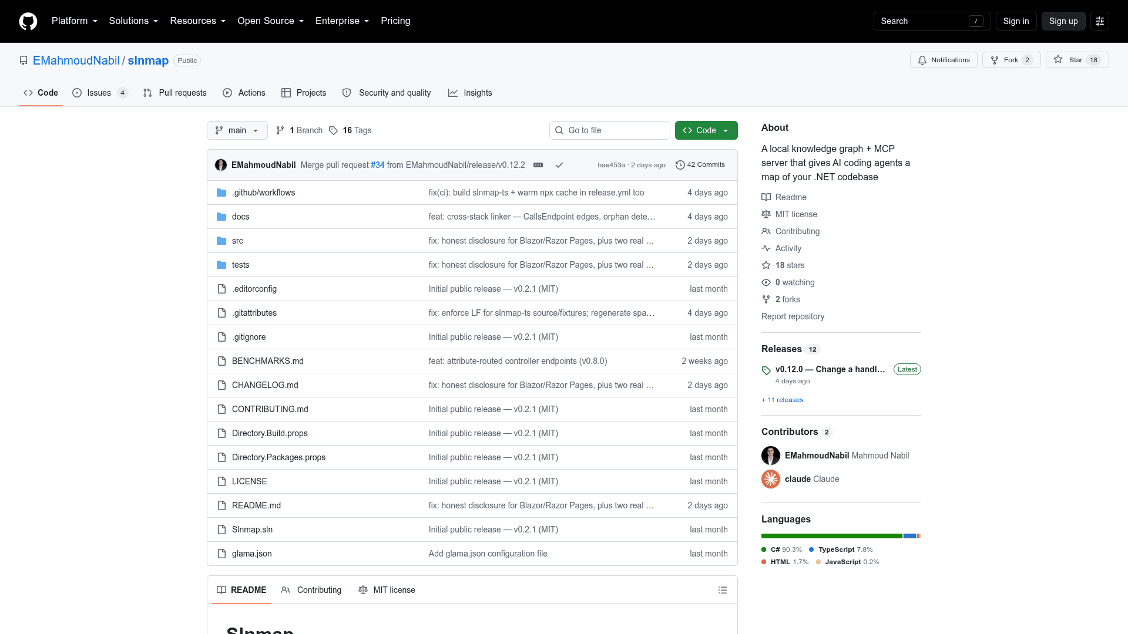Open the GitHub homepage logo
This screenshot has height=634, width=1128.
coord(28,21)
